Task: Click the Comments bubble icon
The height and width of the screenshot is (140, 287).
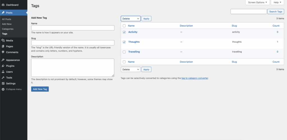Action: 3,52
